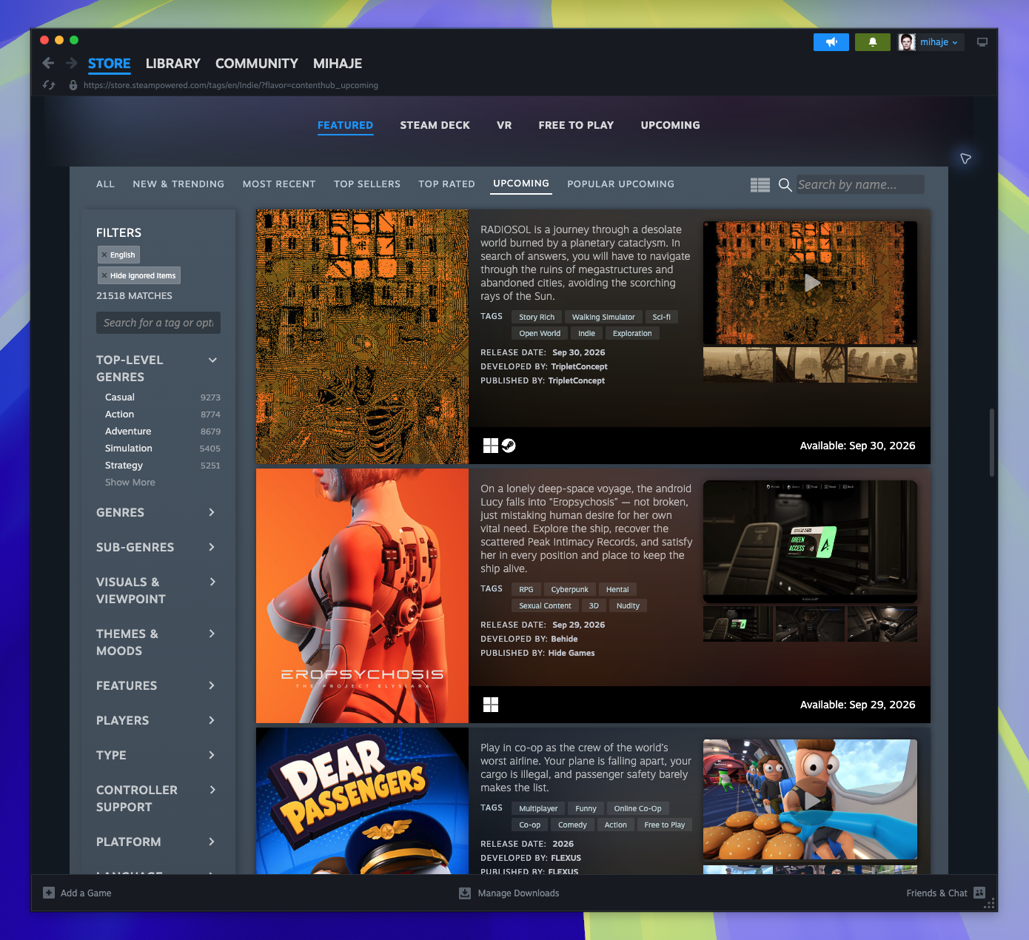The image size is (1029, 940).
Task: Open FLEXUS developer link
Action: click(x=566, y=858)
